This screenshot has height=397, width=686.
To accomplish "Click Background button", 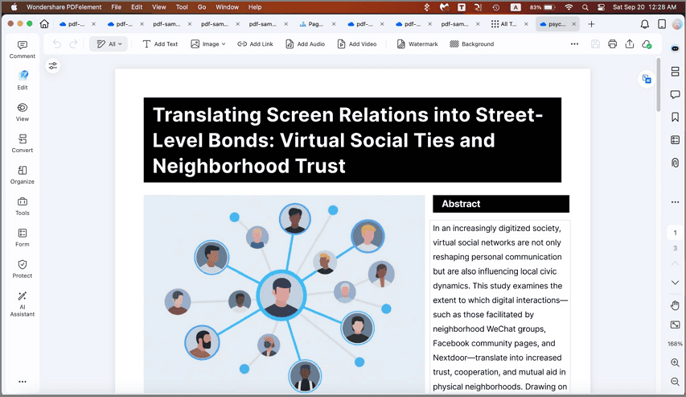I will (471, 43).
